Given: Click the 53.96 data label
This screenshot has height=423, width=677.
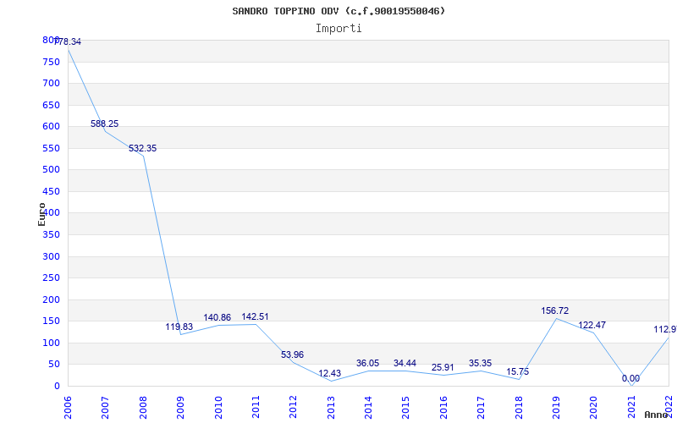Looking at the screenshot, I should pyautogui.click(x=292, y=354).
